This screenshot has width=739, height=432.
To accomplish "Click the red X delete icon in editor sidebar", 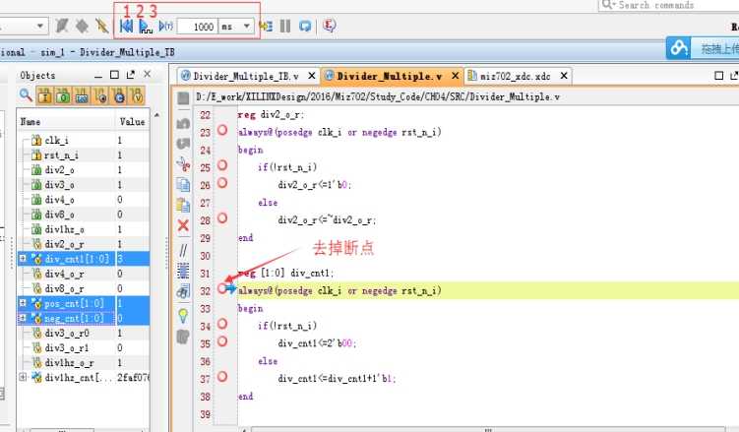I will pyautogui.click(x=183, y=225).
